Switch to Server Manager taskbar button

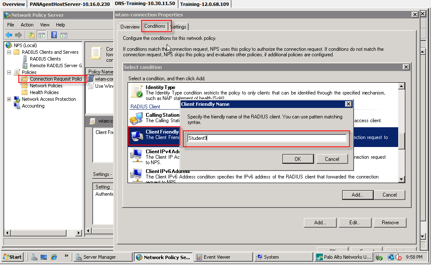104,257
